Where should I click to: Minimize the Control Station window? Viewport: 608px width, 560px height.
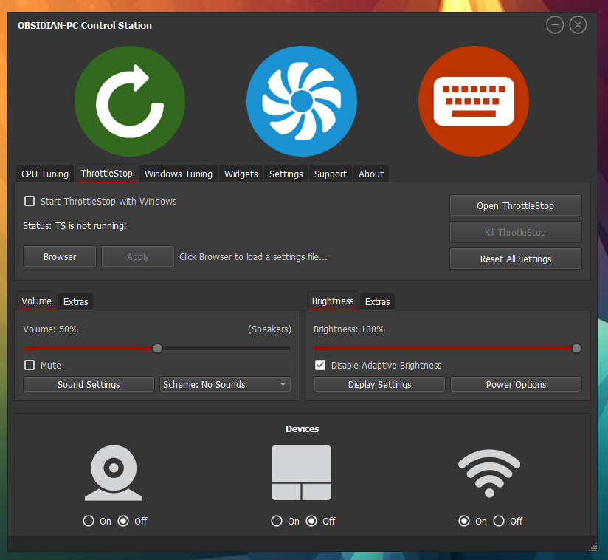[x=555, y=25]
